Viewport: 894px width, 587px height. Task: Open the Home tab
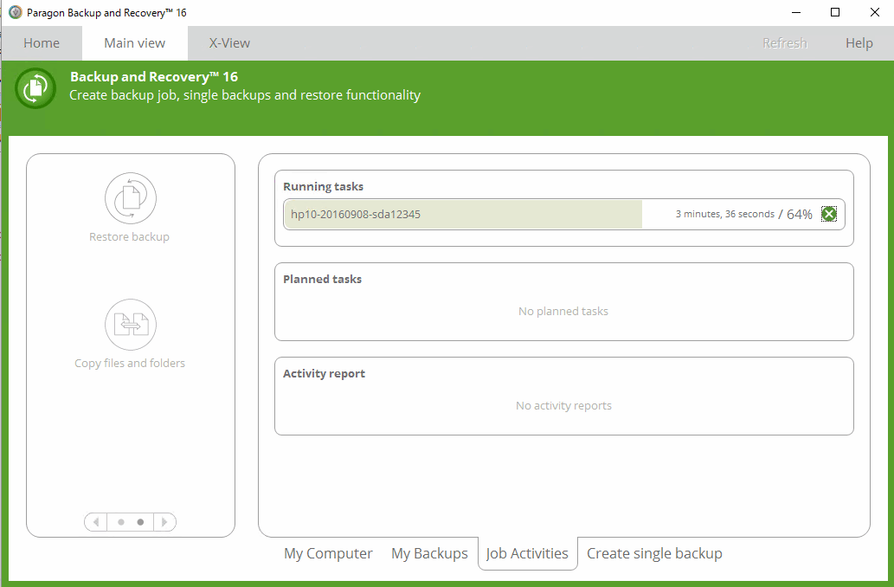point(41,43)
